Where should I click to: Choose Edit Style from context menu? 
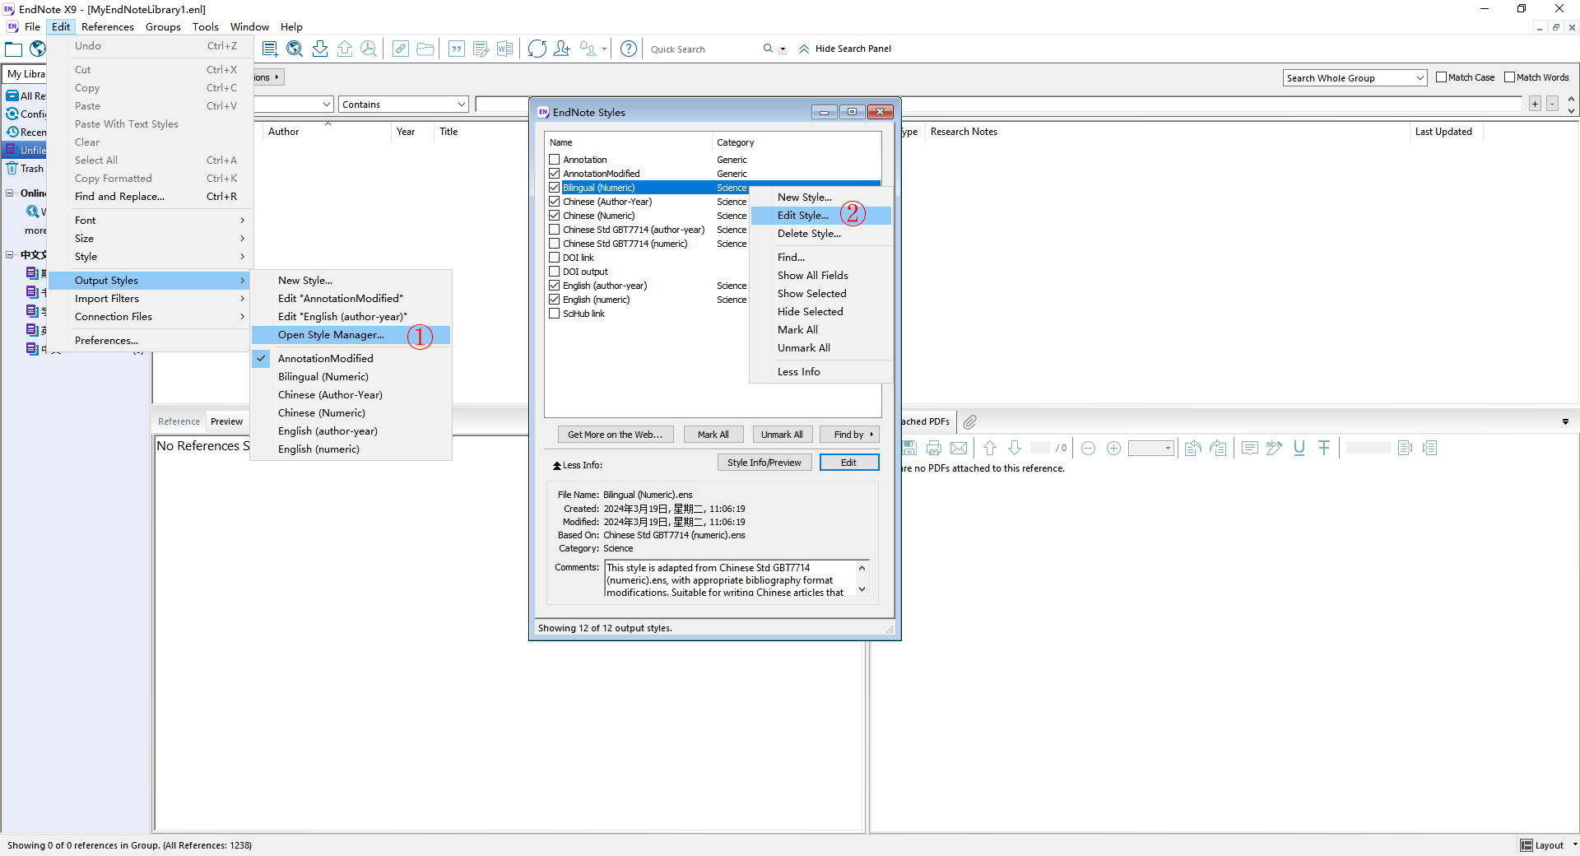point(820,216)
